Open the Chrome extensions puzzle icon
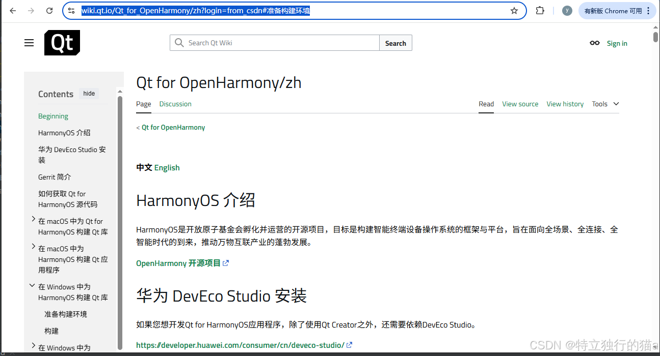The image size is (660, 356). click(x=540, y=11)
